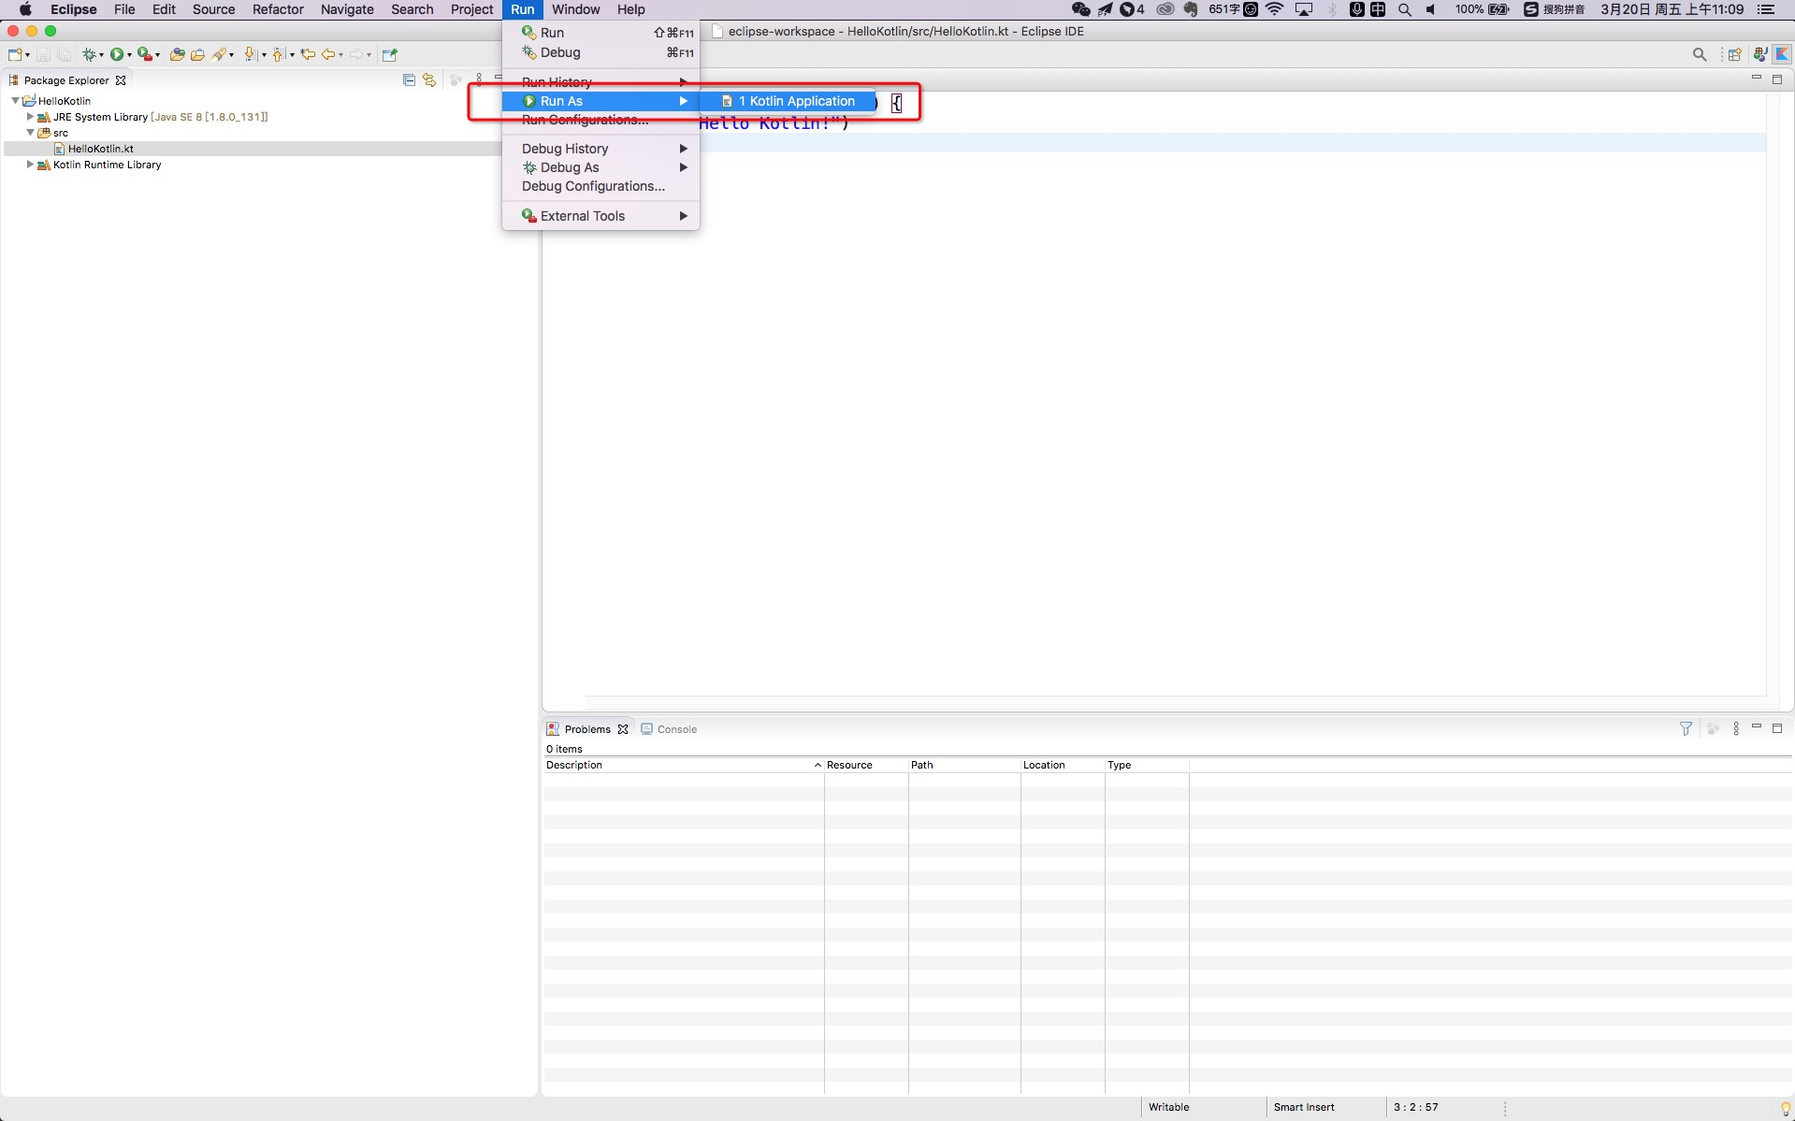Open the External Tools submenu
1795x1121 pixels.
601,216
